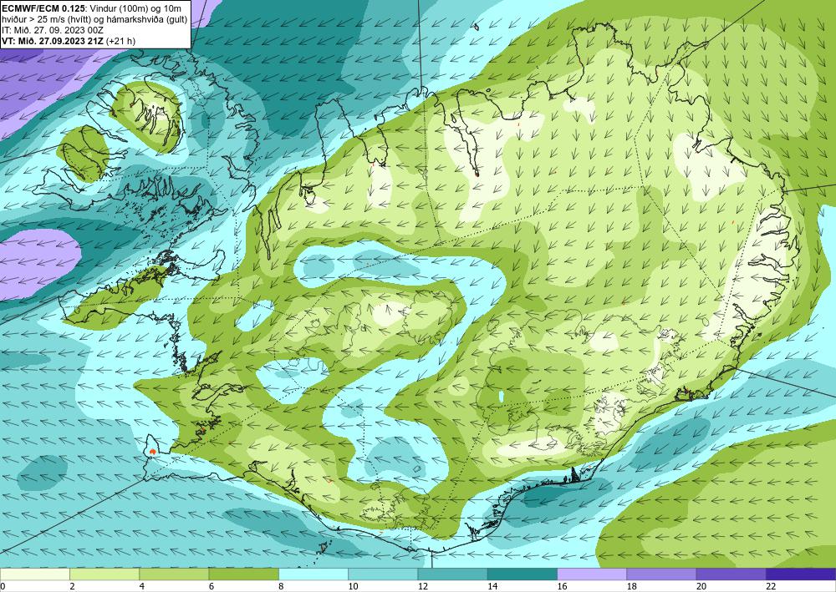Screen dimensions: 836x592
Task: Click the 'VT: Mið. 27.09.2023 21Z' valid time
Action: 54,40
